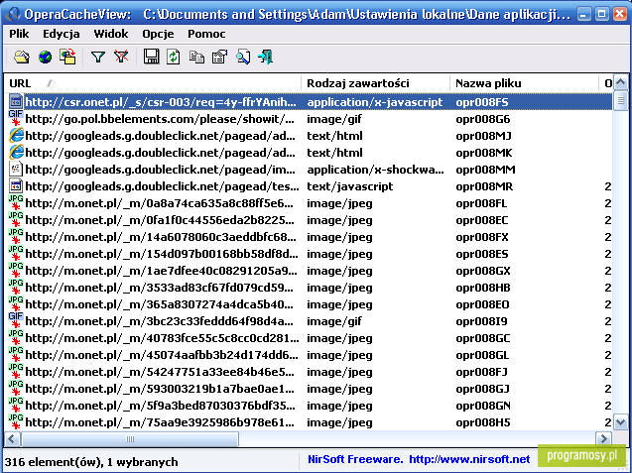Click the JPG icon of opr008H5 row
This screenshot has height=473, width=632.
pyautogui.click(x=16, y=421)
